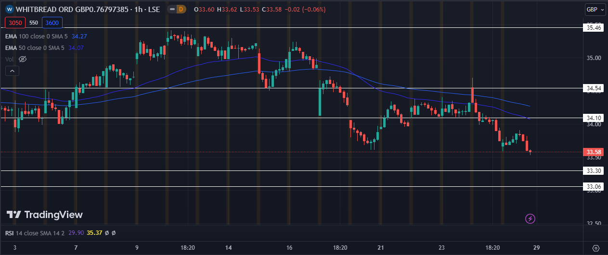
Task: Click the yellow RSI value 35.37
Action: (94, 233)
